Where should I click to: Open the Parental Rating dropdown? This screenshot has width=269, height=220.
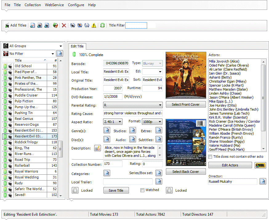[161, 105]
